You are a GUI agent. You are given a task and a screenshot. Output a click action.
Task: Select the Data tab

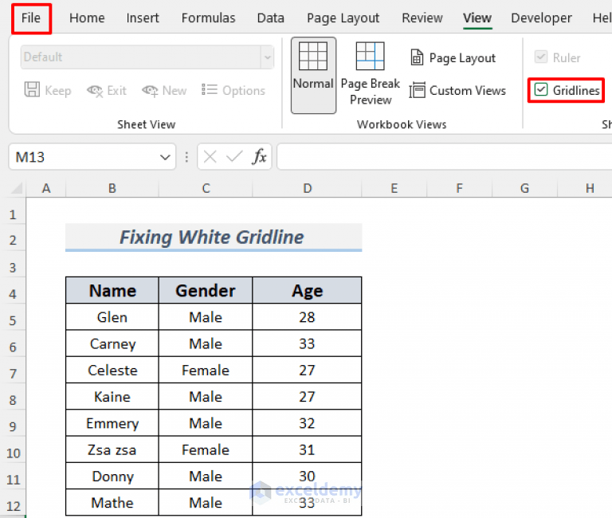(270, 18)
